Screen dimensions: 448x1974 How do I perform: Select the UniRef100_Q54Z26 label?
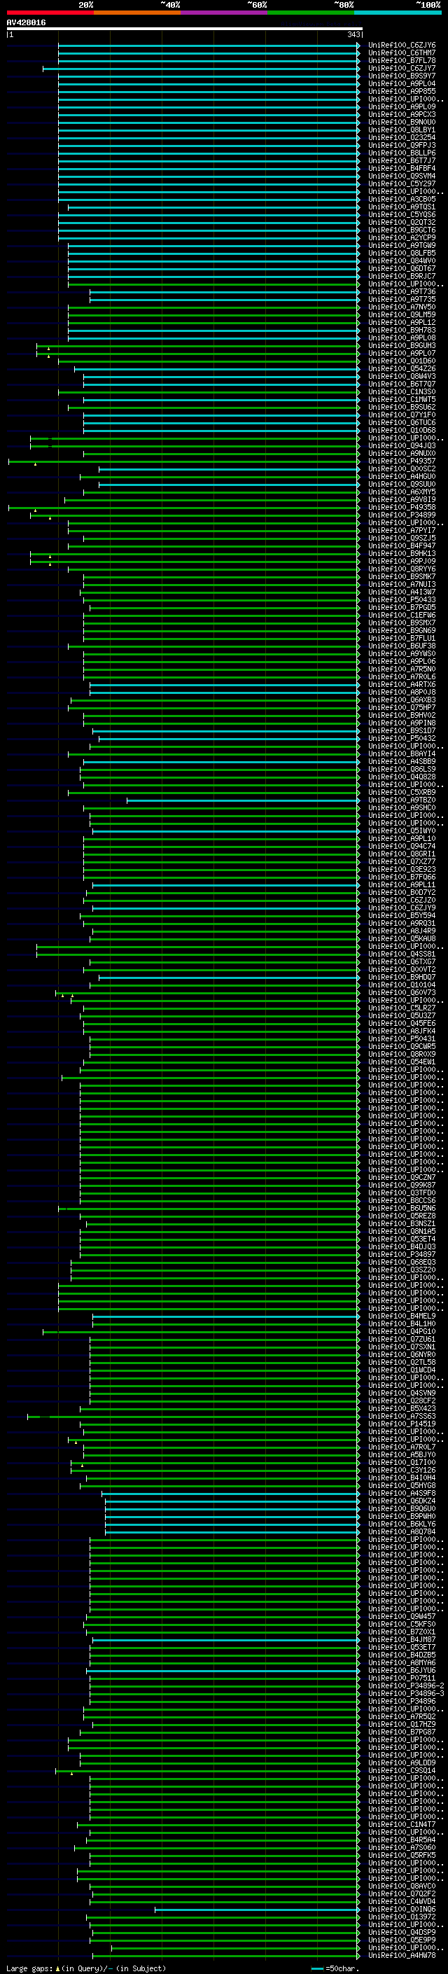[401, 368]
